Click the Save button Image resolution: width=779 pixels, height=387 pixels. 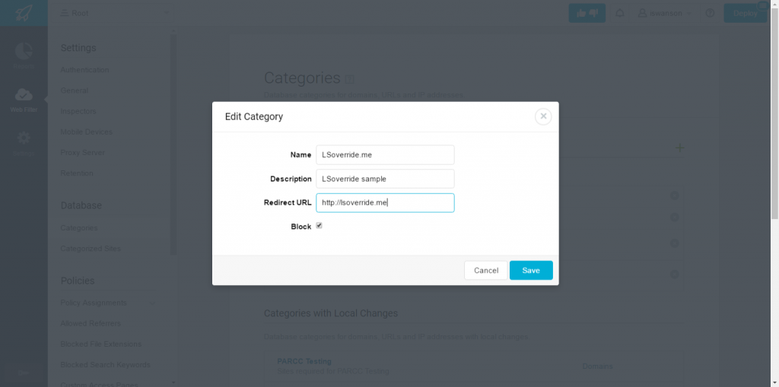[531, 270]
